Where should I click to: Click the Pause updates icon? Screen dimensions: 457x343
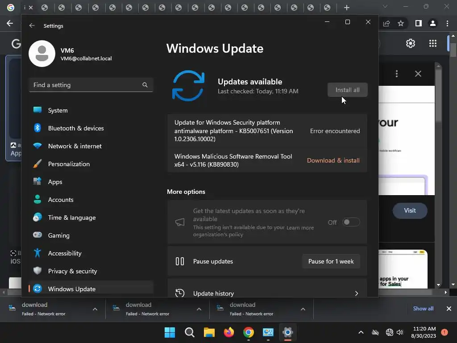180,261
